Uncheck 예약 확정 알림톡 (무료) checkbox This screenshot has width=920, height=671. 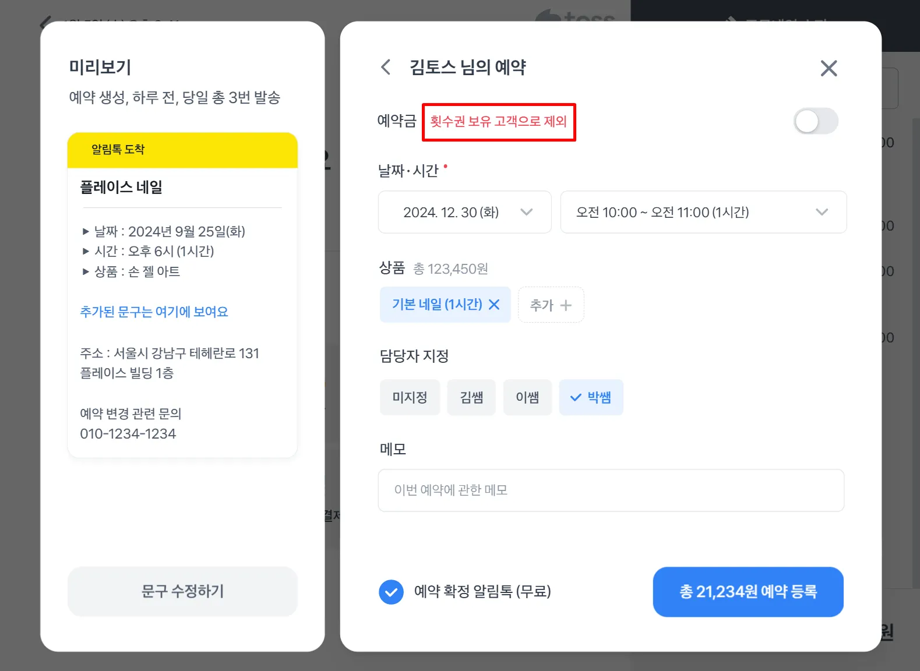tap(391, 592)
